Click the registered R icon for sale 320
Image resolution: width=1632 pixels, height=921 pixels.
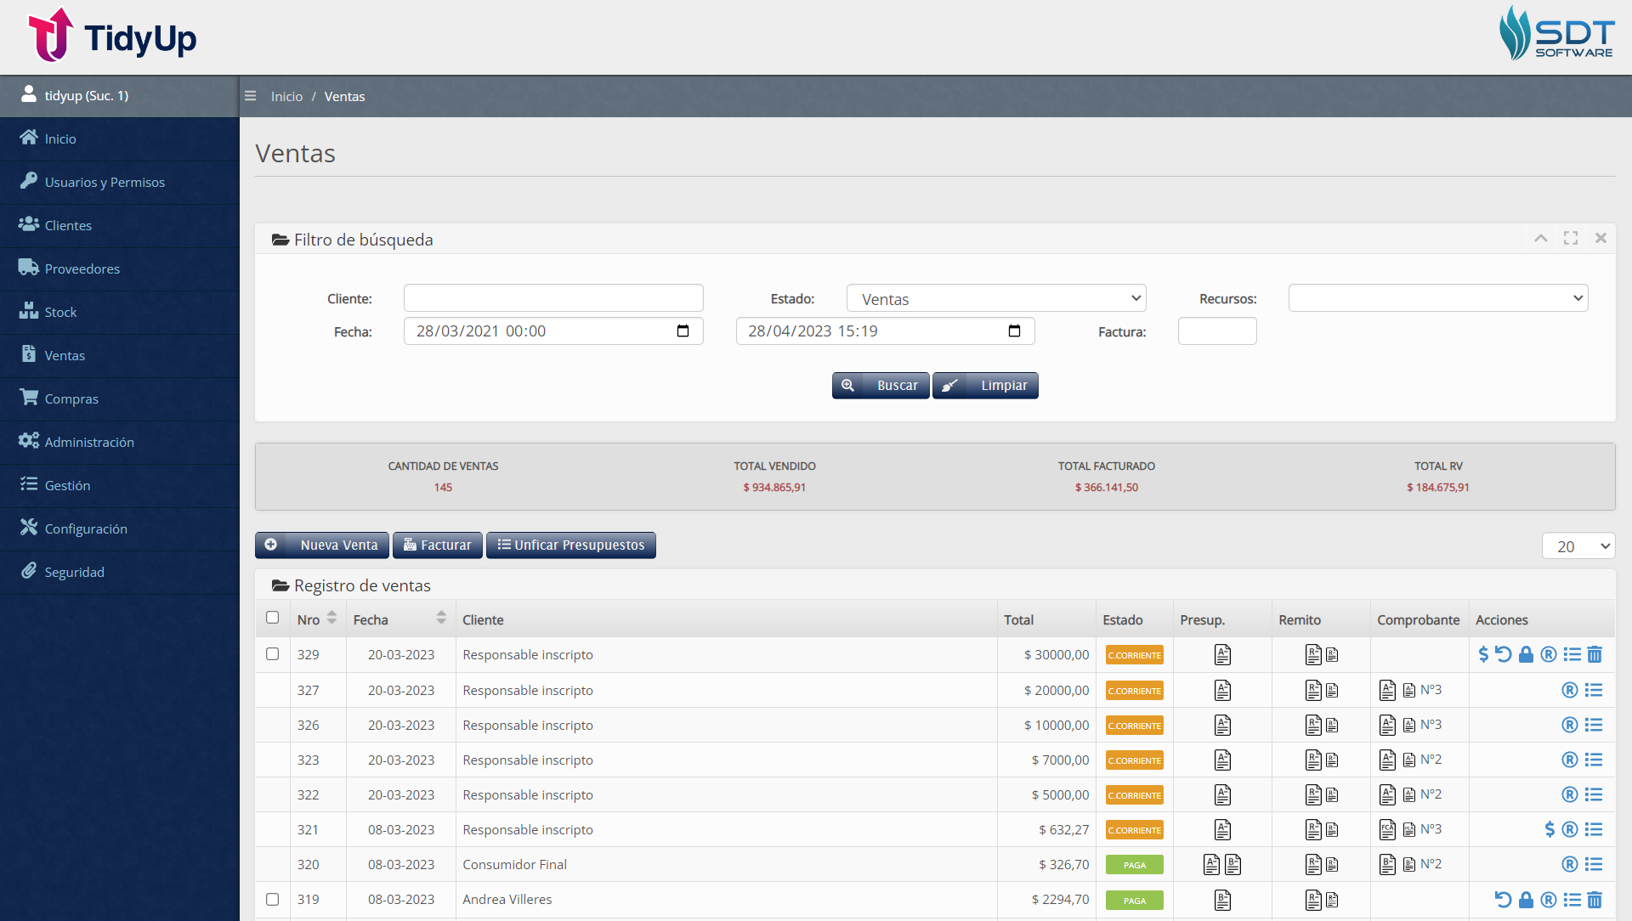pos(1570,864)
